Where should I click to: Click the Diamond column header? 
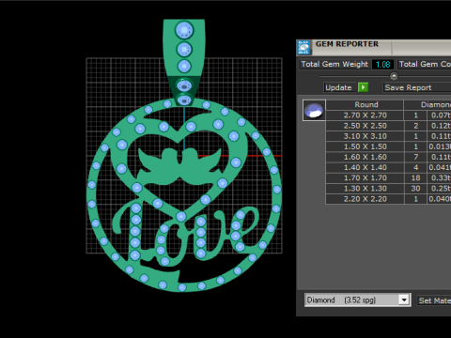tap(428, 104)
